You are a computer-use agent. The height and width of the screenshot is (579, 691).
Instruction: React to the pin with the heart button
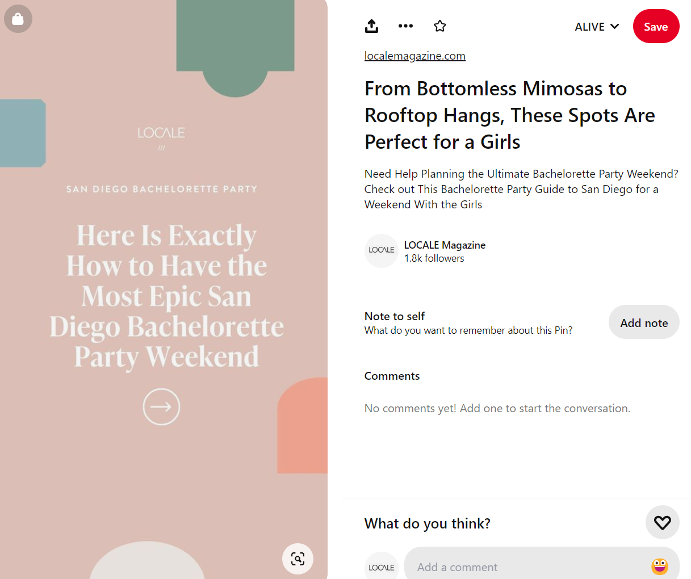[662, 522]
